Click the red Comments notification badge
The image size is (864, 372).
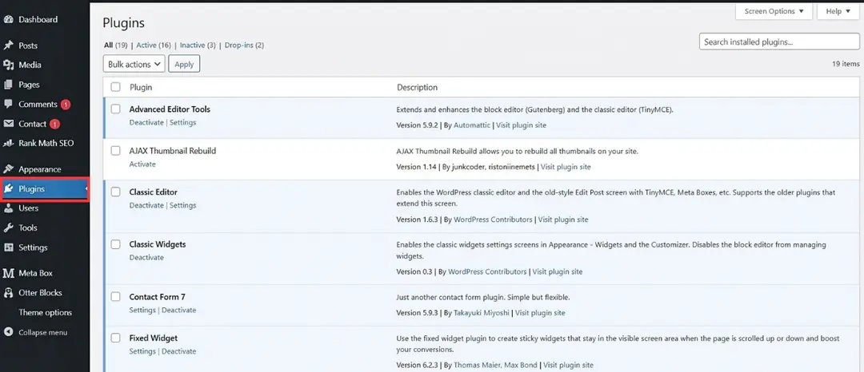click(x=66, y=105)
